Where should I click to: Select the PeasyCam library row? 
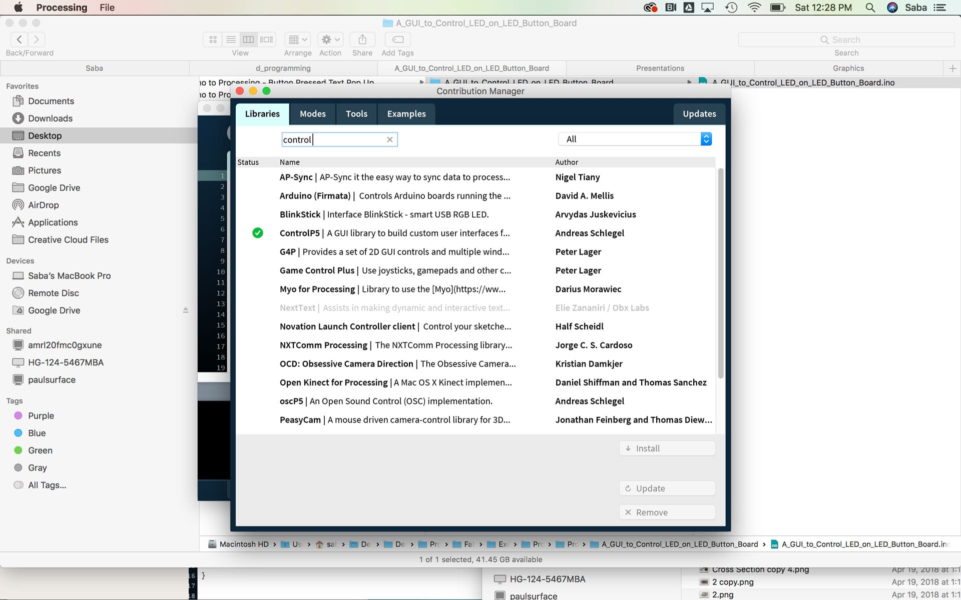pyautogui.click(x=475, y=420)
